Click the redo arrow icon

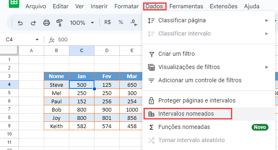tap(33, 23)
